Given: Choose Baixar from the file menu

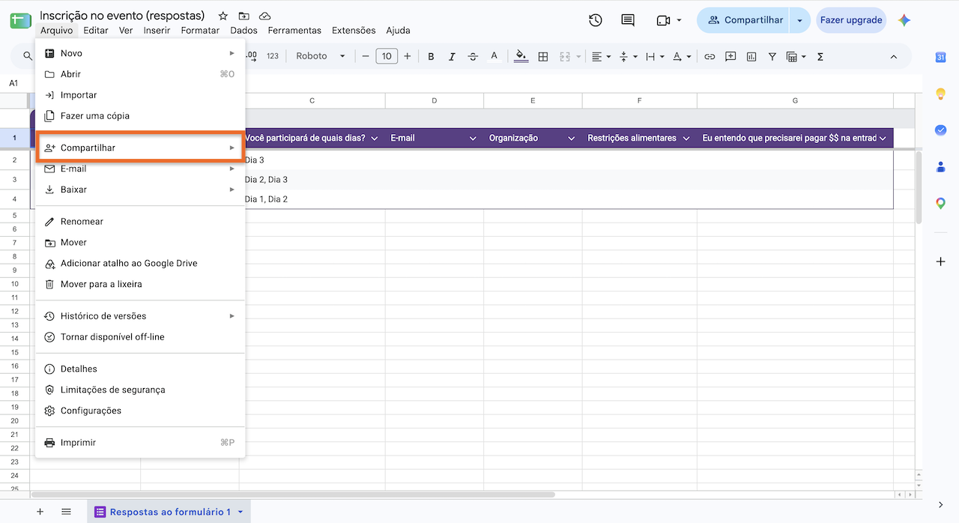Looking at the screenshot, I should click(140, 190).
